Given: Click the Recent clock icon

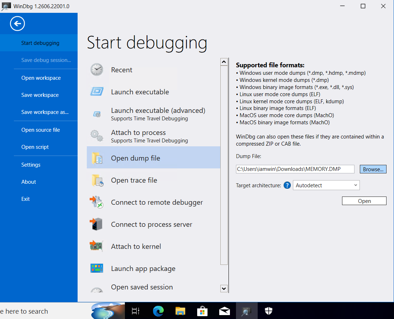Looking at the screenshot, I should point(97,70).
